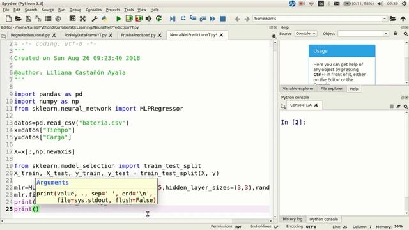The image size is (409, 230).
Task: Open the Edit menu
Action: click(x=17, y=10)
